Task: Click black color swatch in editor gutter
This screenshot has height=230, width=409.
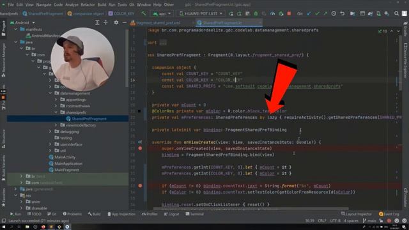Action: click(139, 111)
